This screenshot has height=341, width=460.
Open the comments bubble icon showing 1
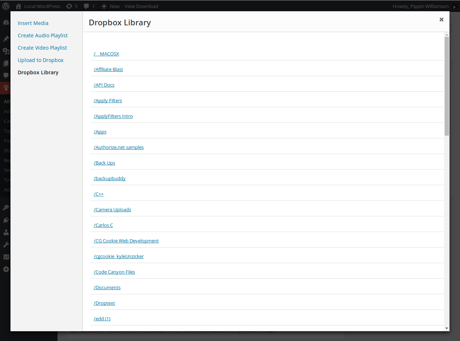(86, 6)
